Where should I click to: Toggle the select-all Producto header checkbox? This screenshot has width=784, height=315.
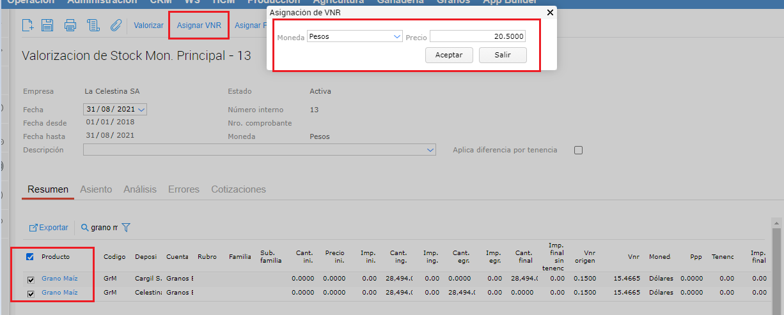[30, 257]
